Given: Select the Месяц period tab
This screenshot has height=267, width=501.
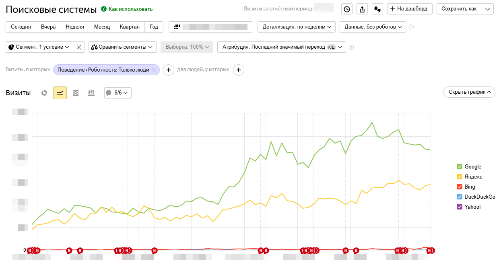Looking at the screenshot, I should click(102, 27).
